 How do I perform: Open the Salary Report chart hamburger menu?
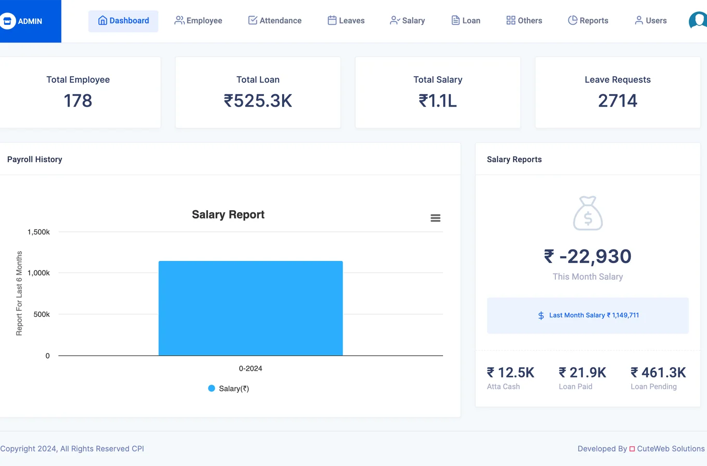click(435, 218)
